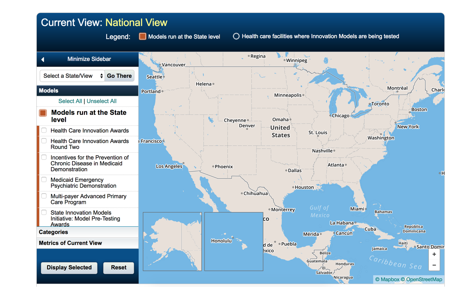Click the Washington label on the map

point(381,138)
